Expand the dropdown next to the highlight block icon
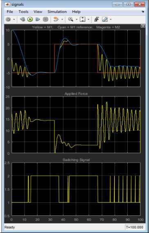 pyautogui.click(x=62, y=19)
